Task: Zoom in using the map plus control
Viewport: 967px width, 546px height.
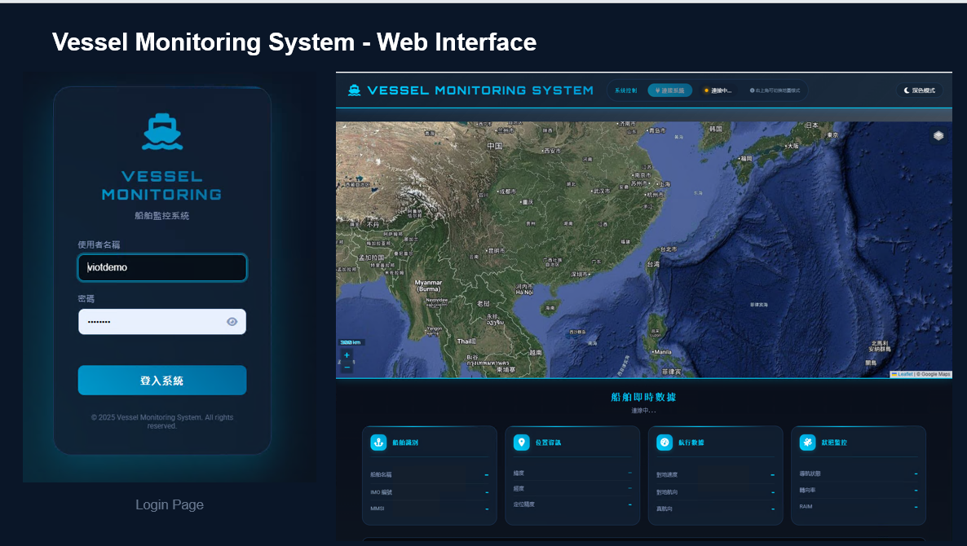Action: click(x=347, y=355)
